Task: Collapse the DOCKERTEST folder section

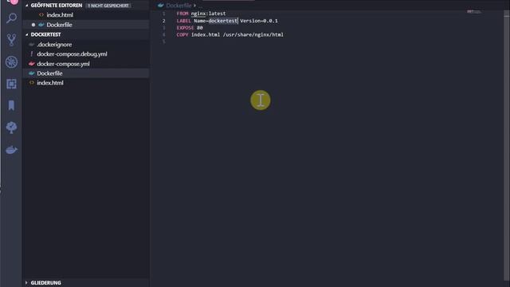Action: coord(26,34)
